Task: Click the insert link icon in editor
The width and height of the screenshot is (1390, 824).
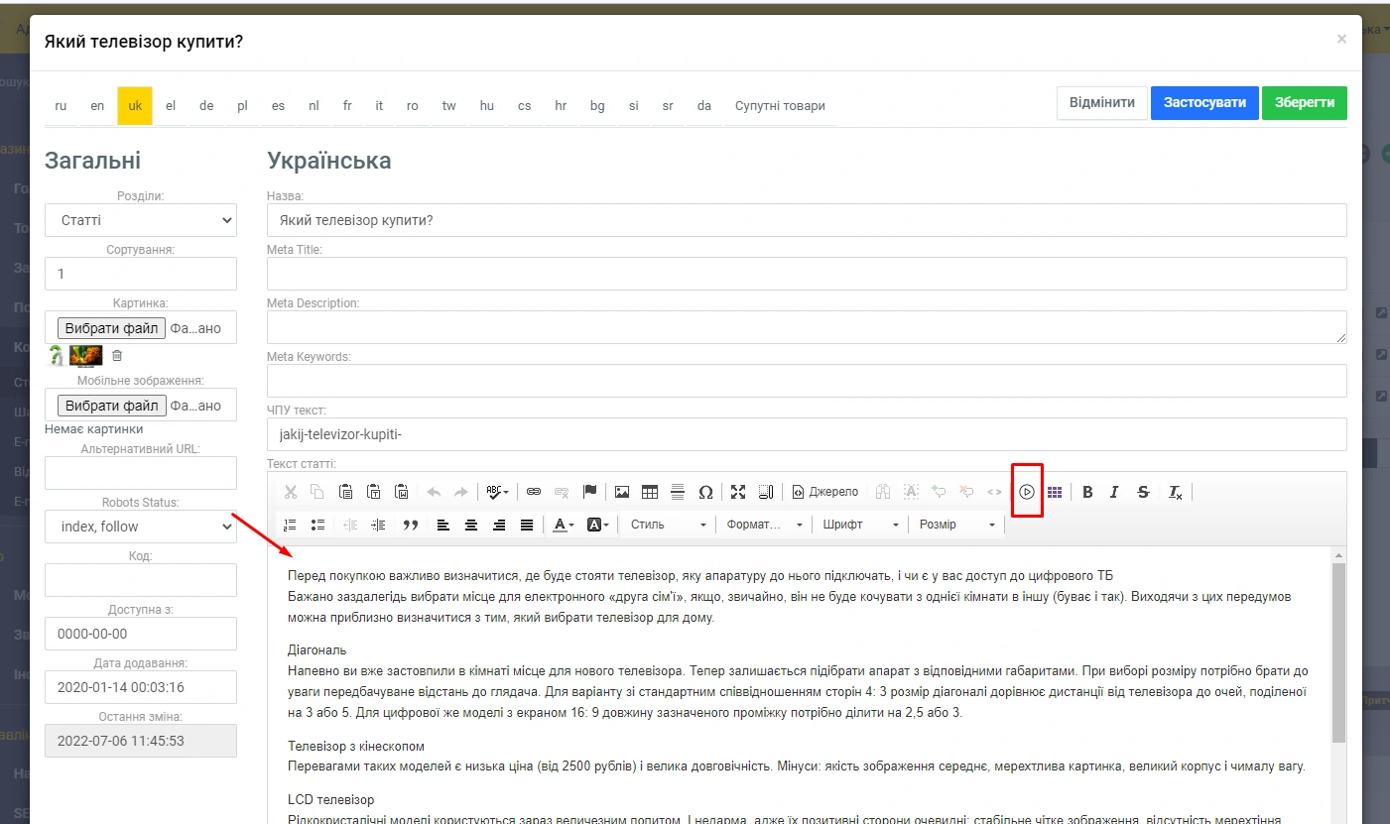Action: 534,492
